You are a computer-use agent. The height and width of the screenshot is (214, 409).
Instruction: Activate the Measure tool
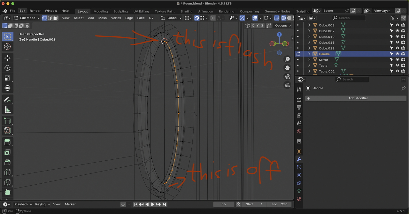(x=7, y=110)
